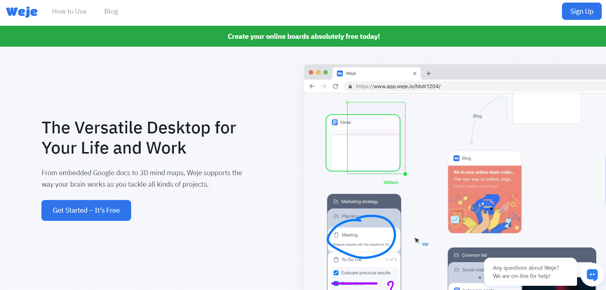
Task: Click the Weje logo
Action: (22, 12)
